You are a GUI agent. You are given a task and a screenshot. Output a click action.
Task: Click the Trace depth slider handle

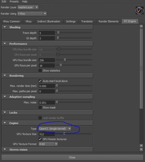click(x=58, y=33)
